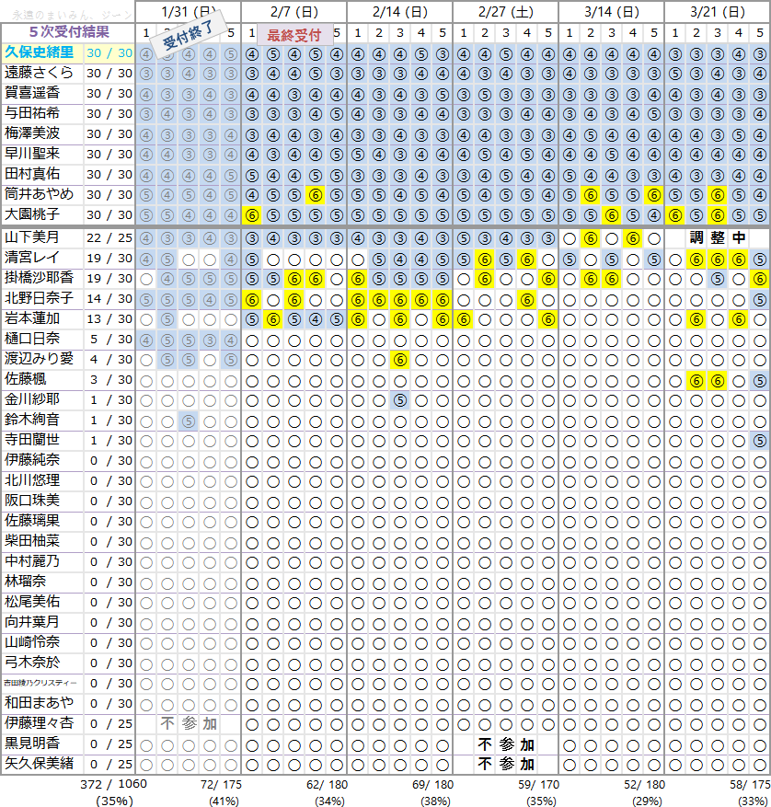Select empty circle for 矢久保美緒 3/21 slot 5

coord(759,764)
